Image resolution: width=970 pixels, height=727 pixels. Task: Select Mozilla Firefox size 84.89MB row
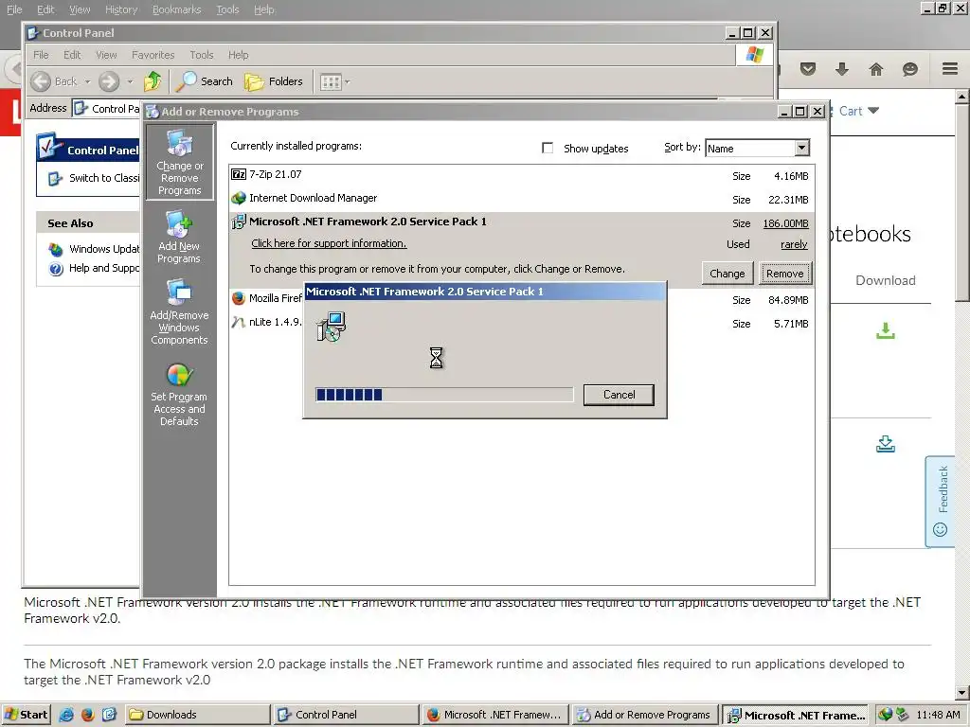pos(521,300)
